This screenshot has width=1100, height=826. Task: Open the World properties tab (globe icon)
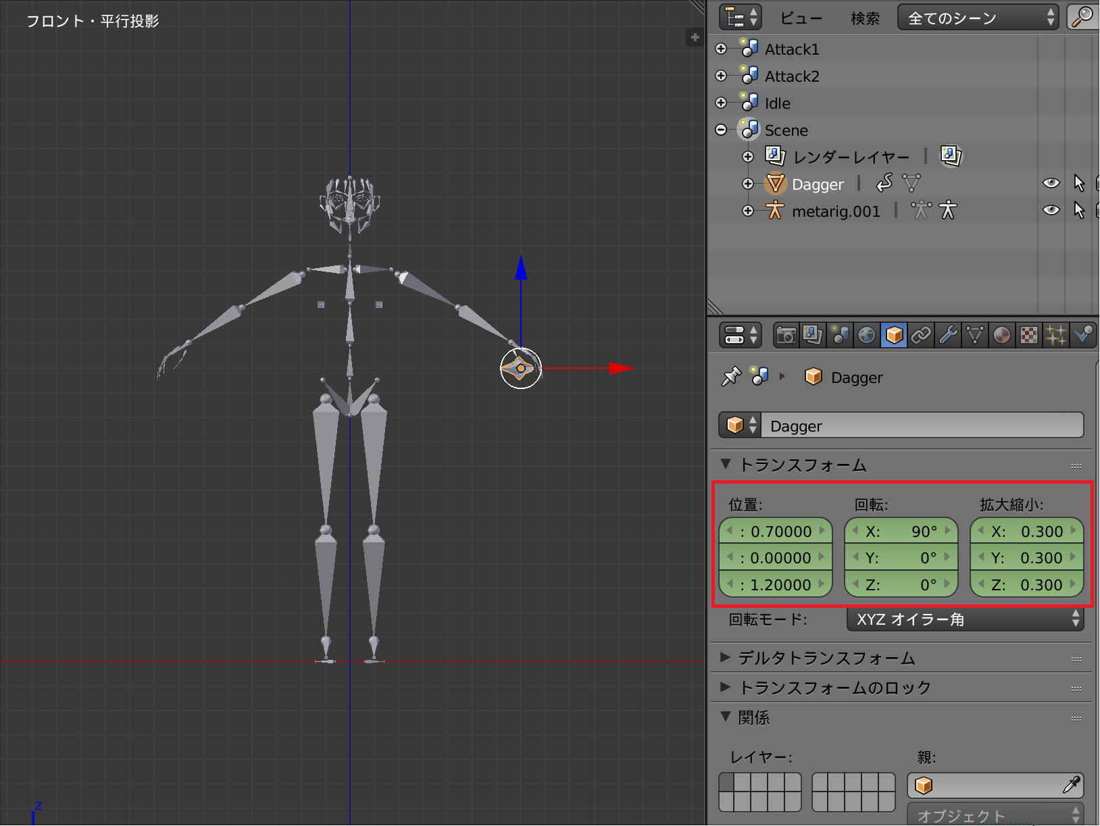coord(867,335)
